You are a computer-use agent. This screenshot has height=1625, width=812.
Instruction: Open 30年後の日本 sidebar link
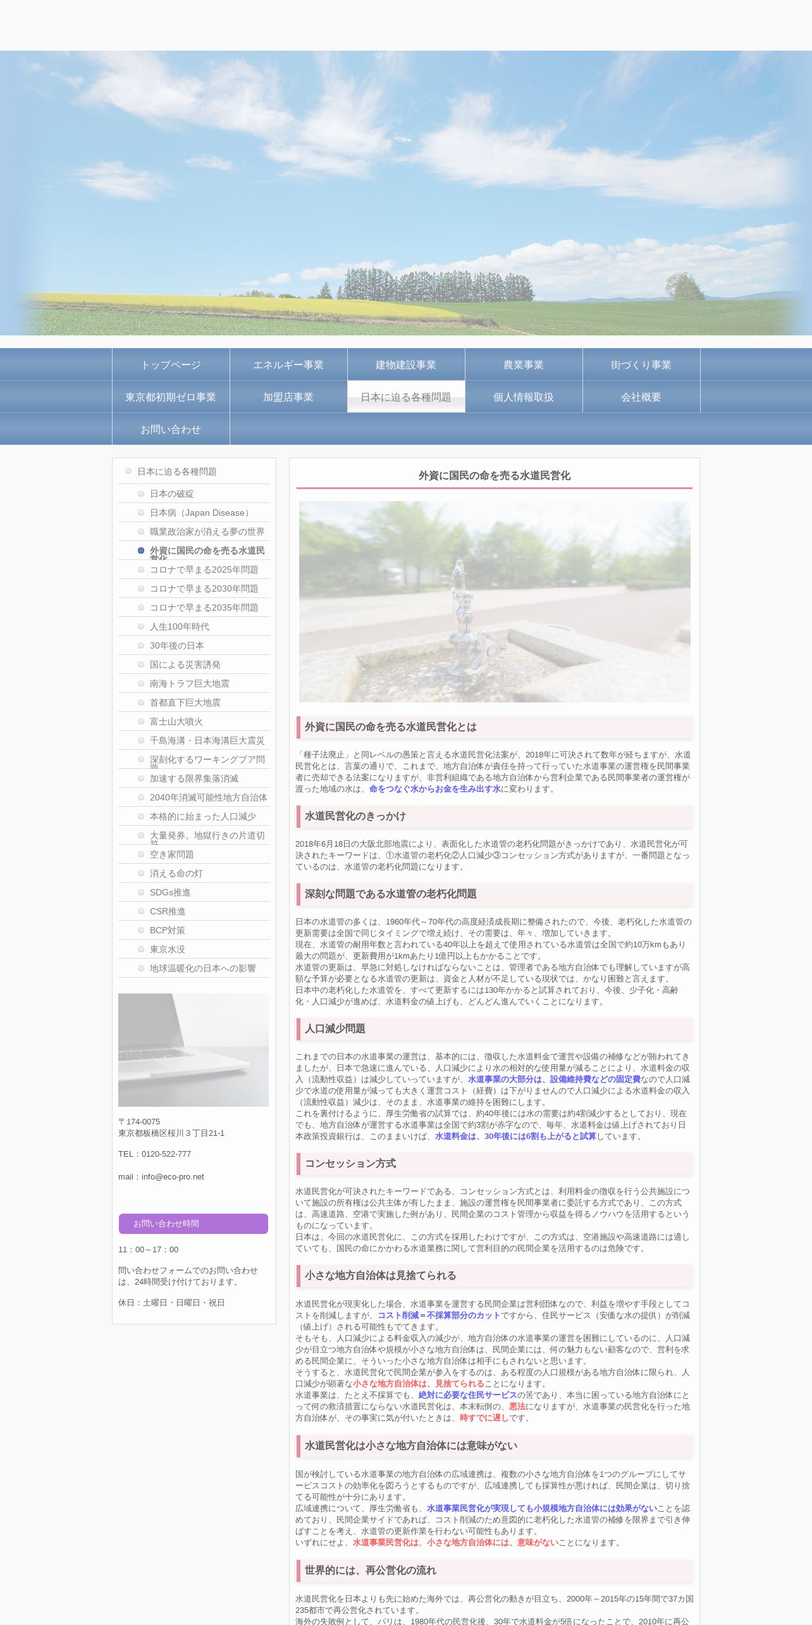point(194,645)
